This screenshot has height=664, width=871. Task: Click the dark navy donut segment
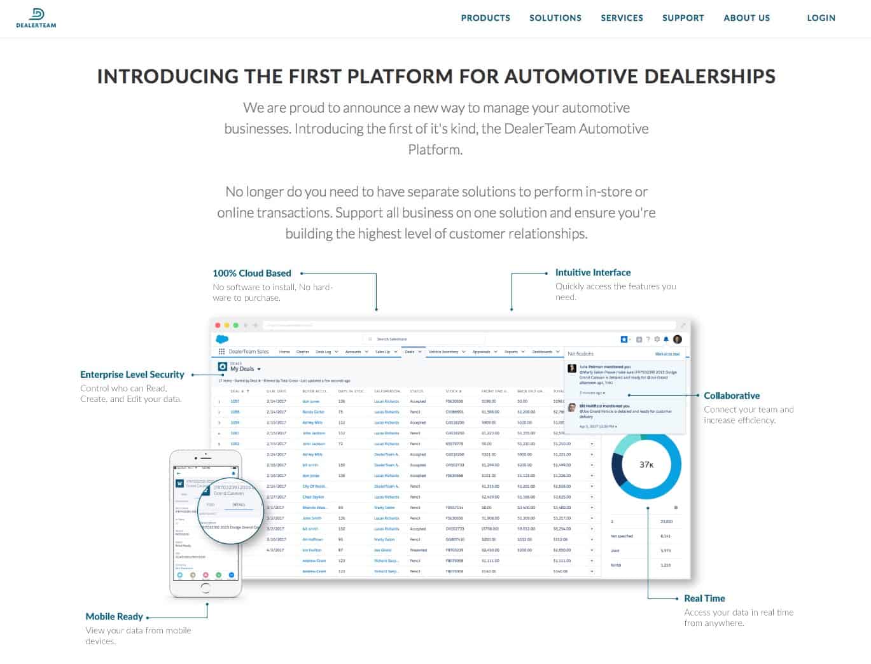click(x=618, y=470)
